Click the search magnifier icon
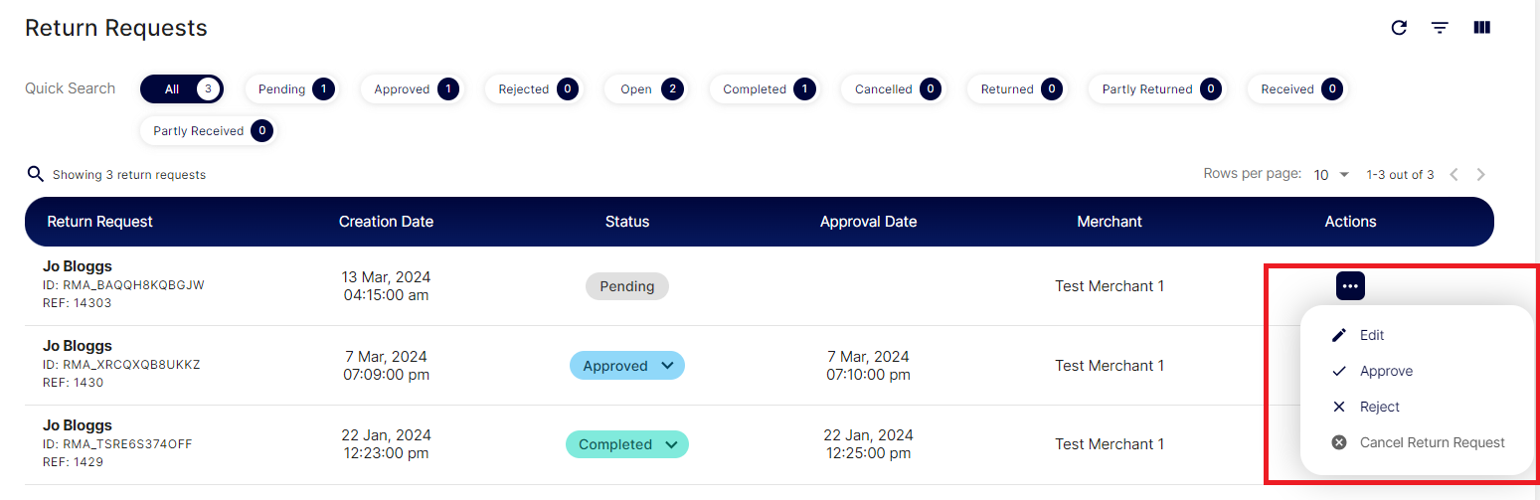This screenshot has height=500, width=1540. (36, 175)
